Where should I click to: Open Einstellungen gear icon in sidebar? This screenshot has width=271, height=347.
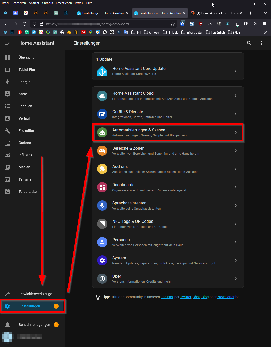tap(7, 306)
